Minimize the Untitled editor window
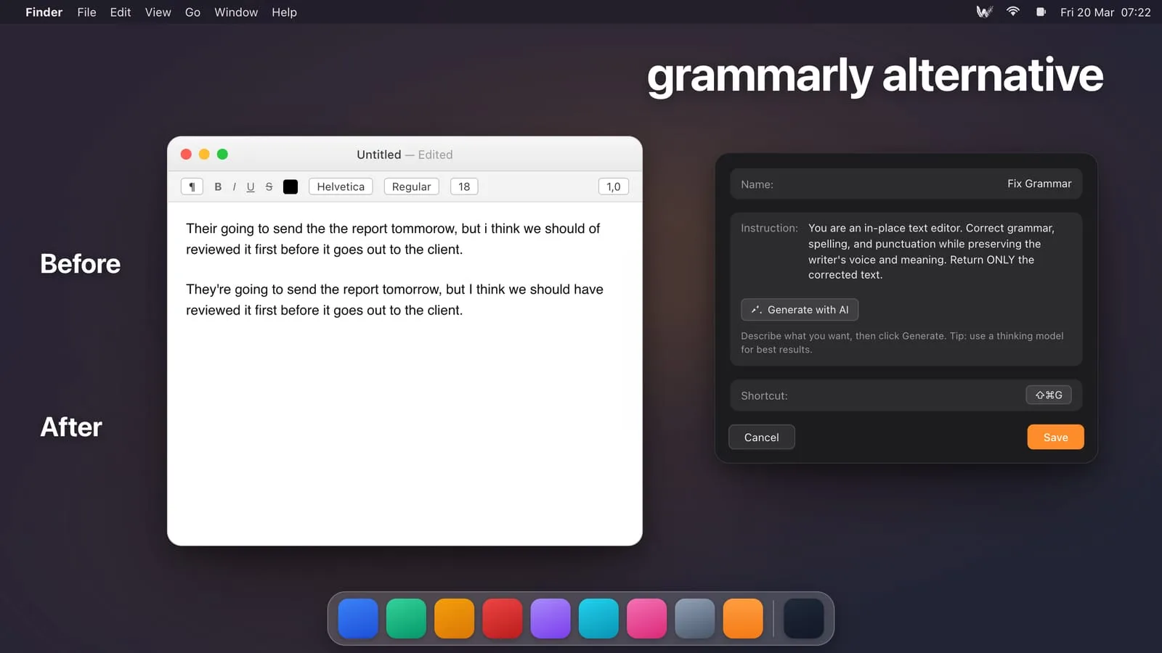The image size is (1162, 653). 204,154
